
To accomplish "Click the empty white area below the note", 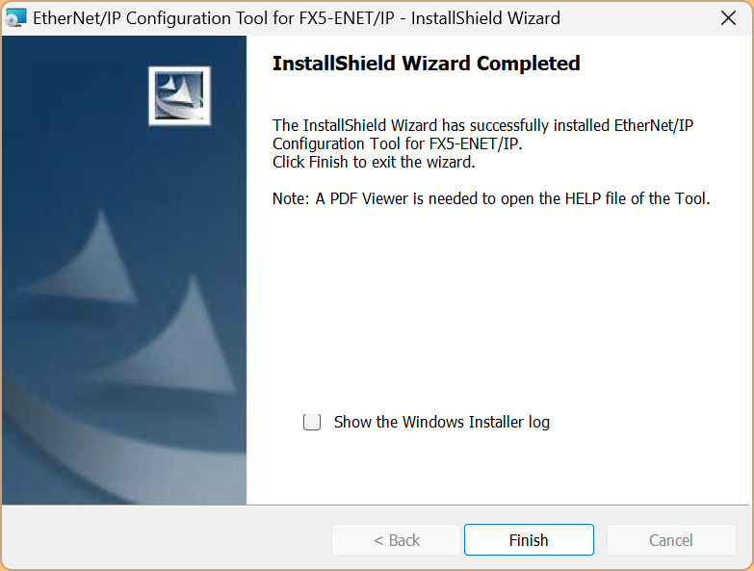I will [501, 308].
